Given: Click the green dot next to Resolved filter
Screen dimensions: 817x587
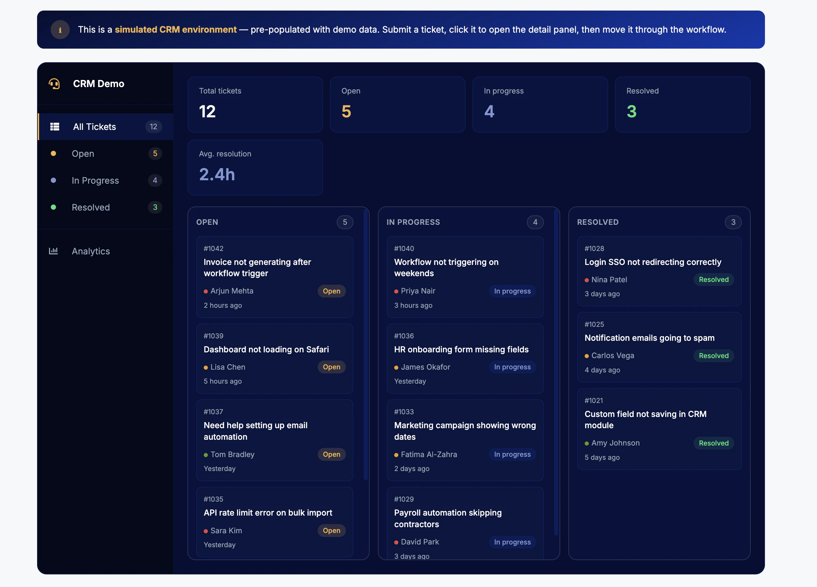Looking at the screenshot, I should tap(54, 207).
